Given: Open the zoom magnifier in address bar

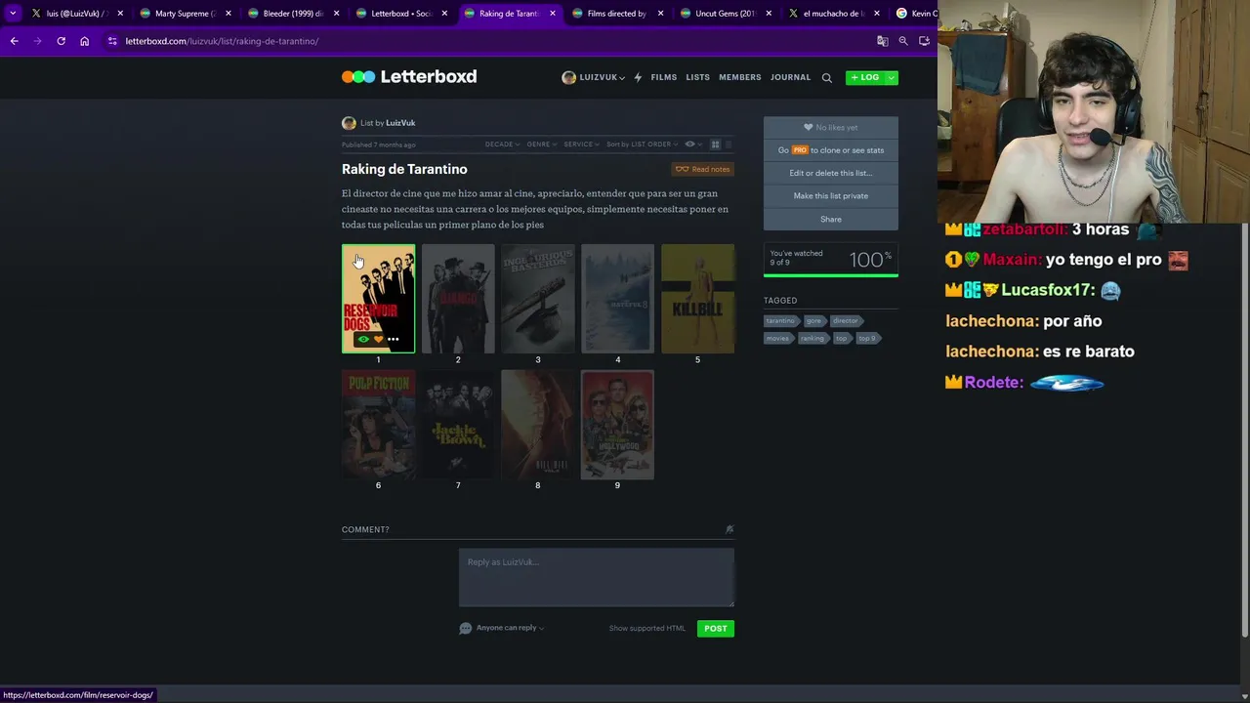Looking at the screenshot, I should tap(903, 41).
